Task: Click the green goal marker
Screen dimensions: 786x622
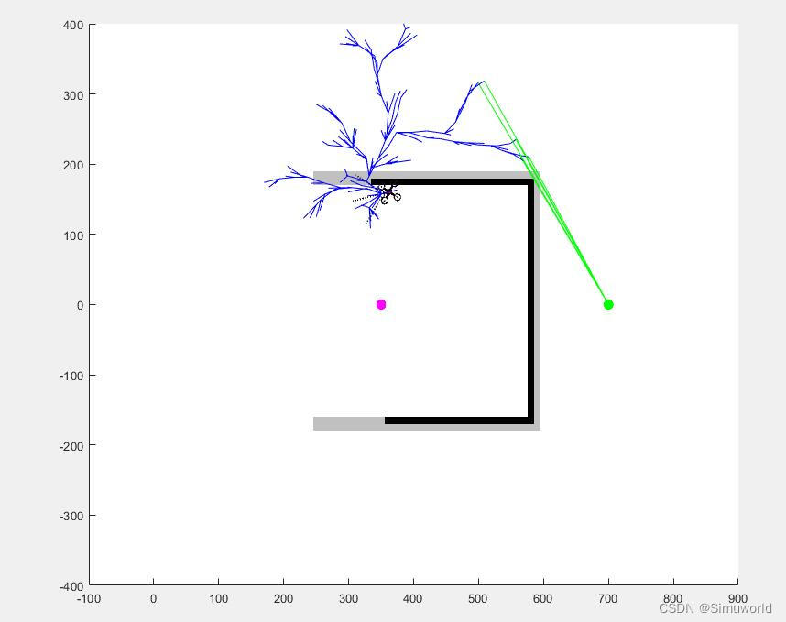Action: click(608, 305)
